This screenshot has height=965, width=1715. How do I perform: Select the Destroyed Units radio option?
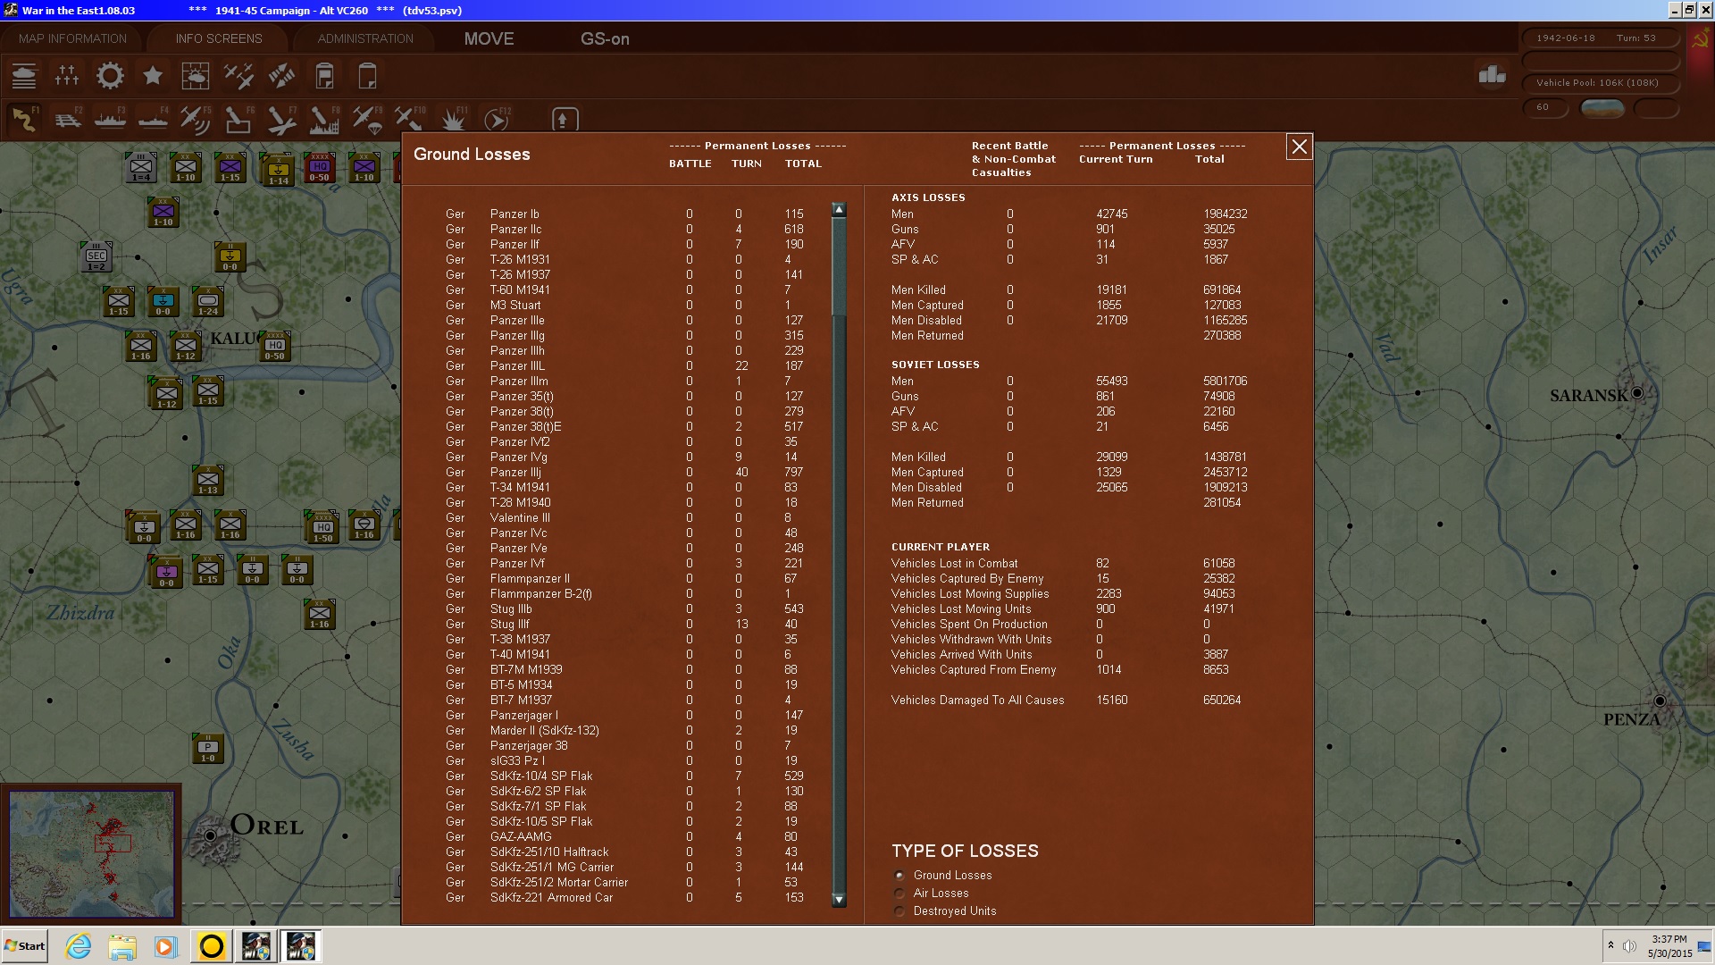pos(900,911)
